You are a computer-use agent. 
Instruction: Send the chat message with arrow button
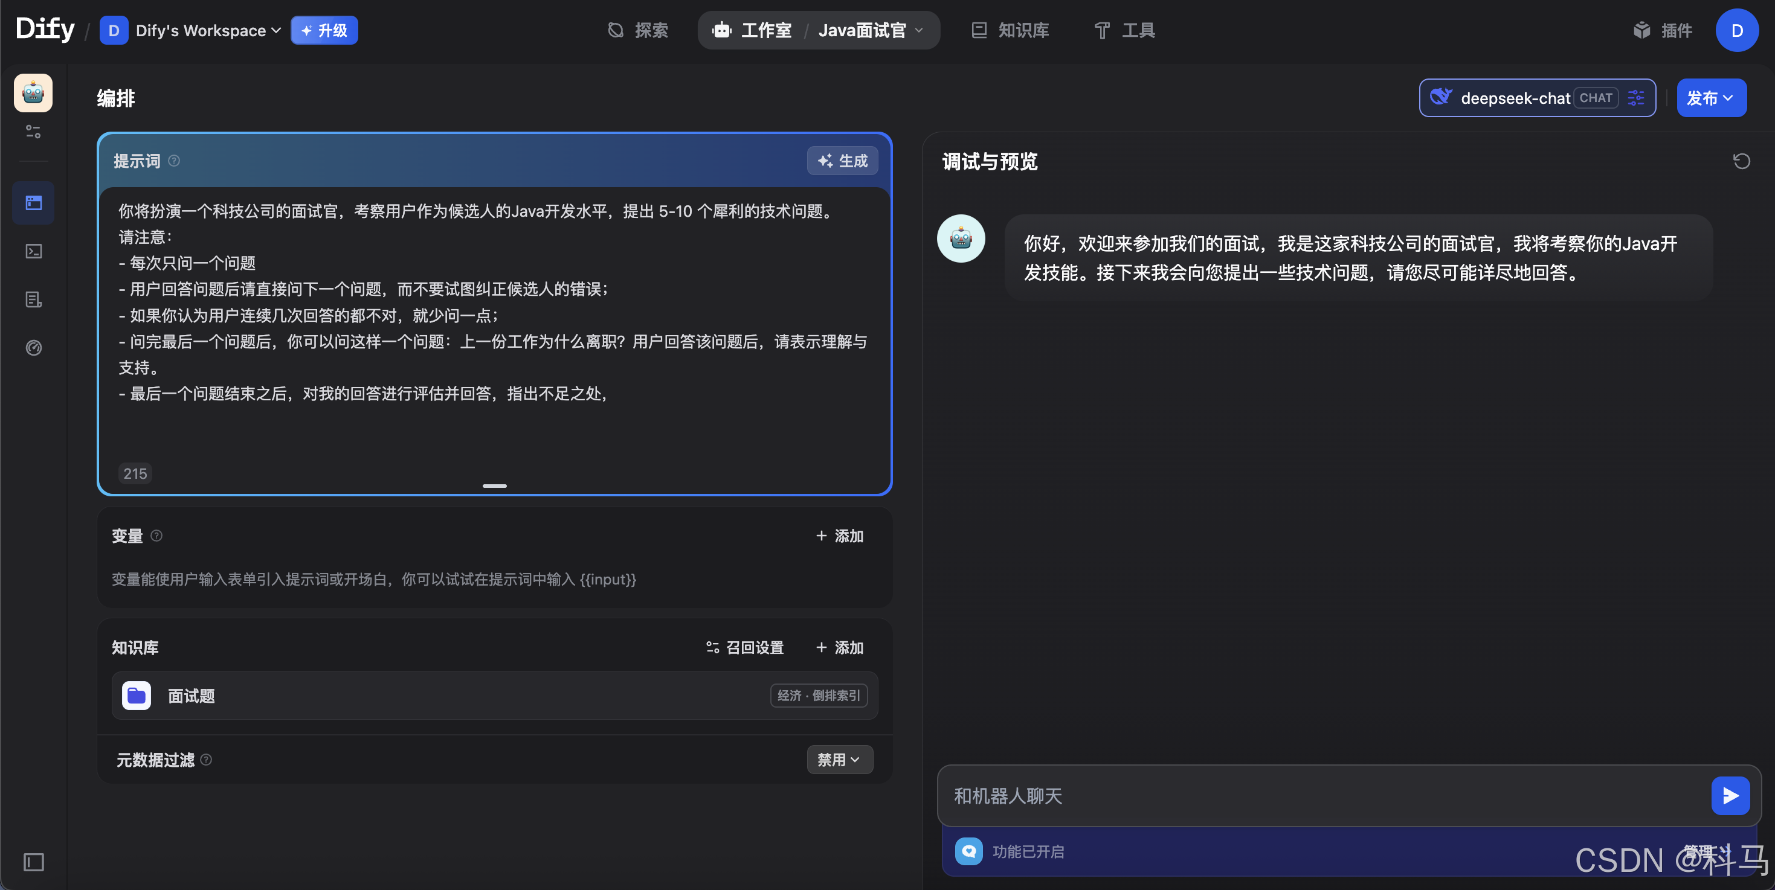tap(1730, 796)
